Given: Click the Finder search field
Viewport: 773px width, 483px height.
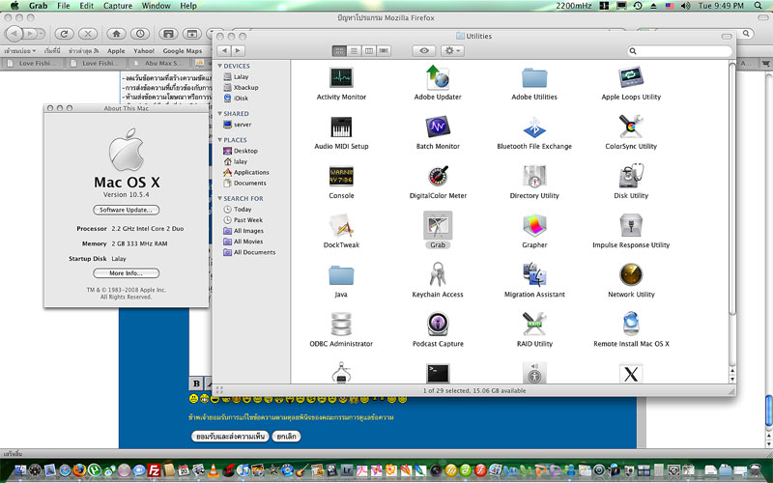Looking at the screenshot, I should [x=680, y=51].
